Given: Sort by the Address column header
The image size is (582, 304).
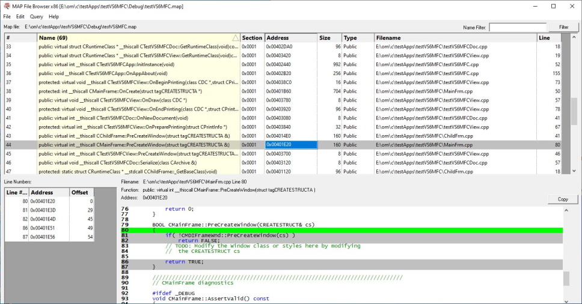Looking at the screenshot, I should coord(290,38).
